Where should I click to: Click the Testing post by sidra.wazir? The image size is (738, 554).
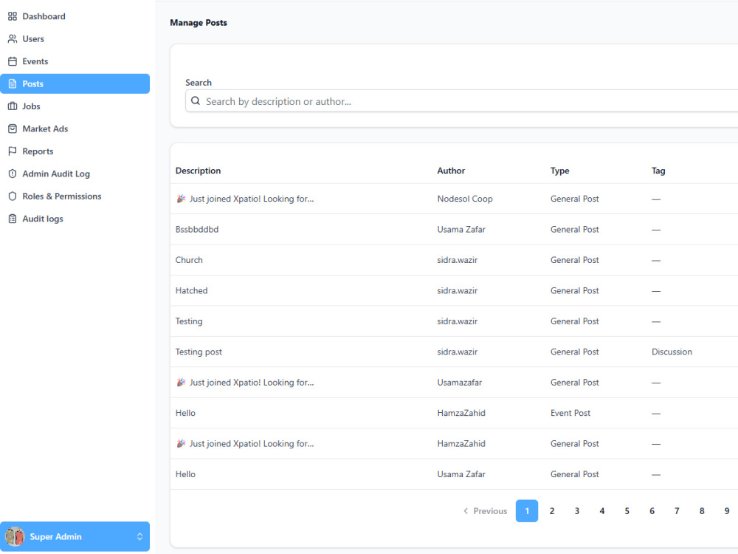189,321
